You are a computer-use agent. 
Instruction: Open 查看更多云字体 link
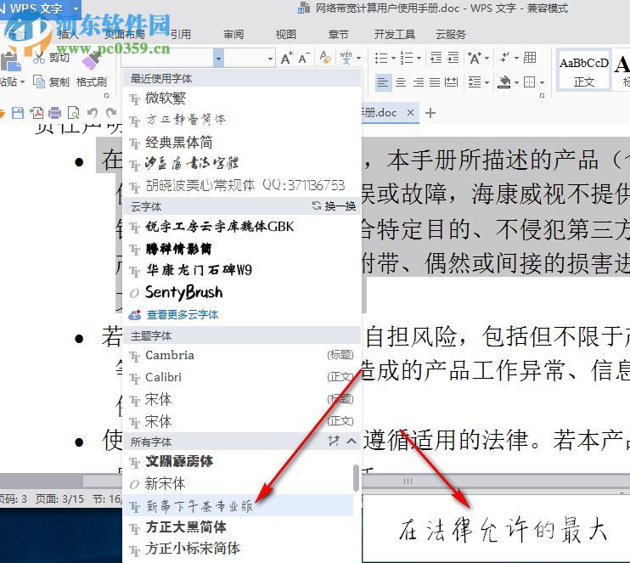183,315
